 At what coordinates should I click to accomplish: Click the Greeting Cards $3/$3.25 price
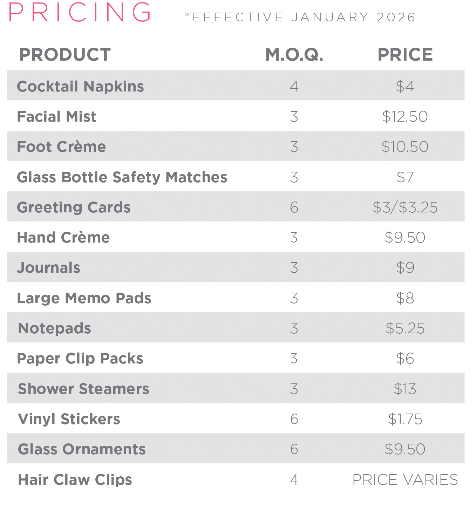pos(405,207)
